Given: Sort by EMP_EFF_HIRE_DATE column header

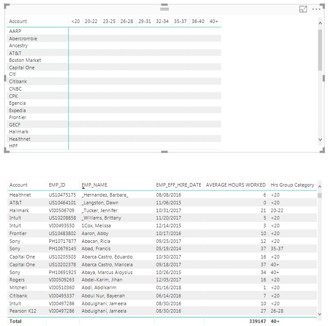Looking at the screenshot, I should 178,185.
